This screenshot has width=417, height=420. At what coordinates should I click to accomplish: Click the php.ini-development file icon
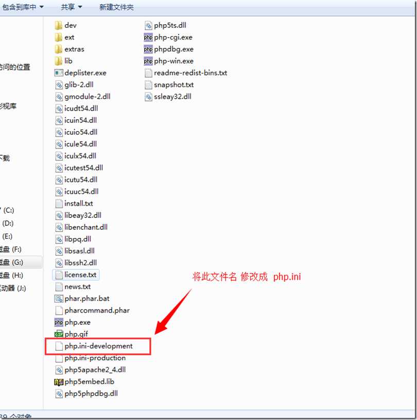click(59, 346)
